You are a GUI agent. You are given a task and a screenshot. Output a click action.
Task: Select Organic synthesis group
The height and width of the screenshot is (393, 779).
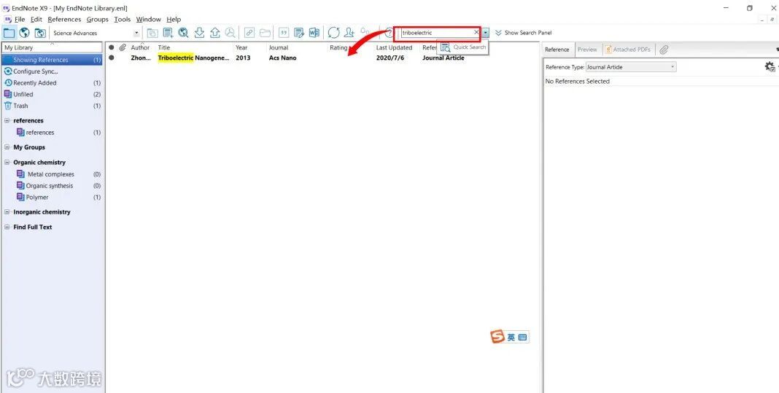(53, 186)
